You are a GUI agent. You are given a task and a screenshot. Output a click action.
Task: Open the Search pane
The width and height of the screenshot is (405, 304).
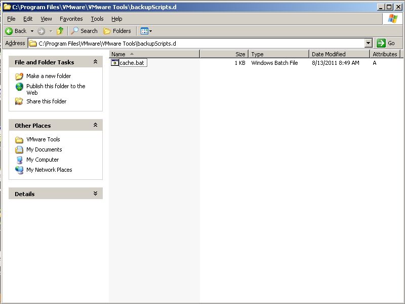[x=85, y=31]
